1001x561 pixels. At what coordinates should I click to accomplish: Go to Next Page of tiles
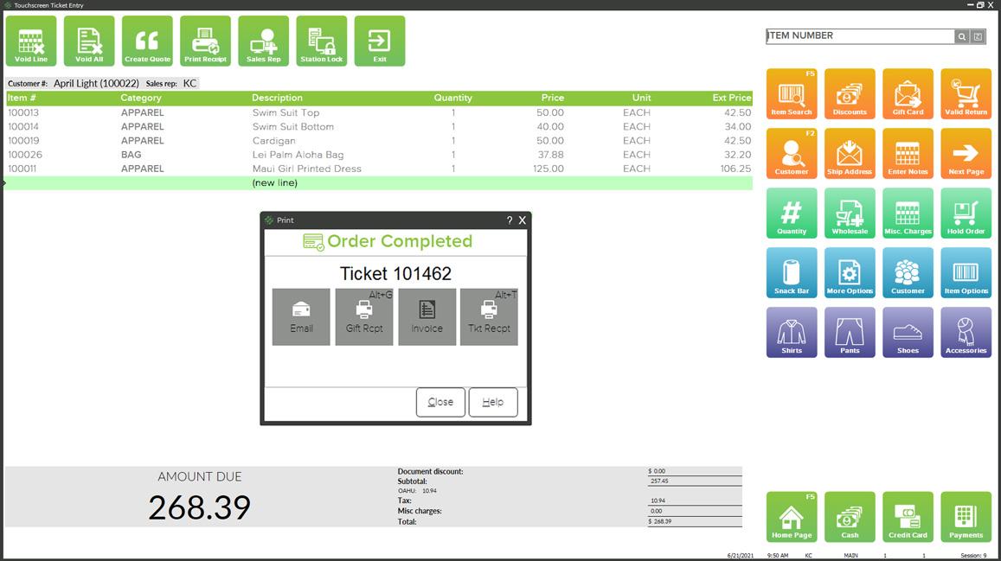click(966, 153)
